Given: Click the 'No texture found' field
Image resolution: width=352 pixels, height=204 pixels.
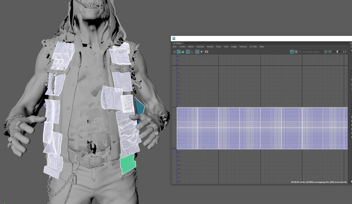Looking at the screenshot, I should [x=311, y=52].
